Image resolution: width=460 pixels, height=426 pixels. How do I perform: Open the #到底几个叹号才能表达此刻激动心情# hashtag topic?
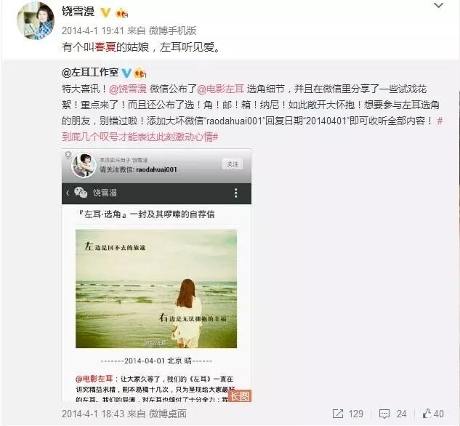coord(252,129)
